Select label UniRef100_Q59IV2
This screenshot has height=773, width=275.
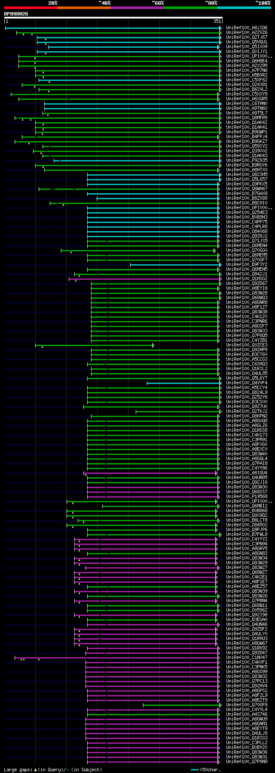tap(247, 146)
